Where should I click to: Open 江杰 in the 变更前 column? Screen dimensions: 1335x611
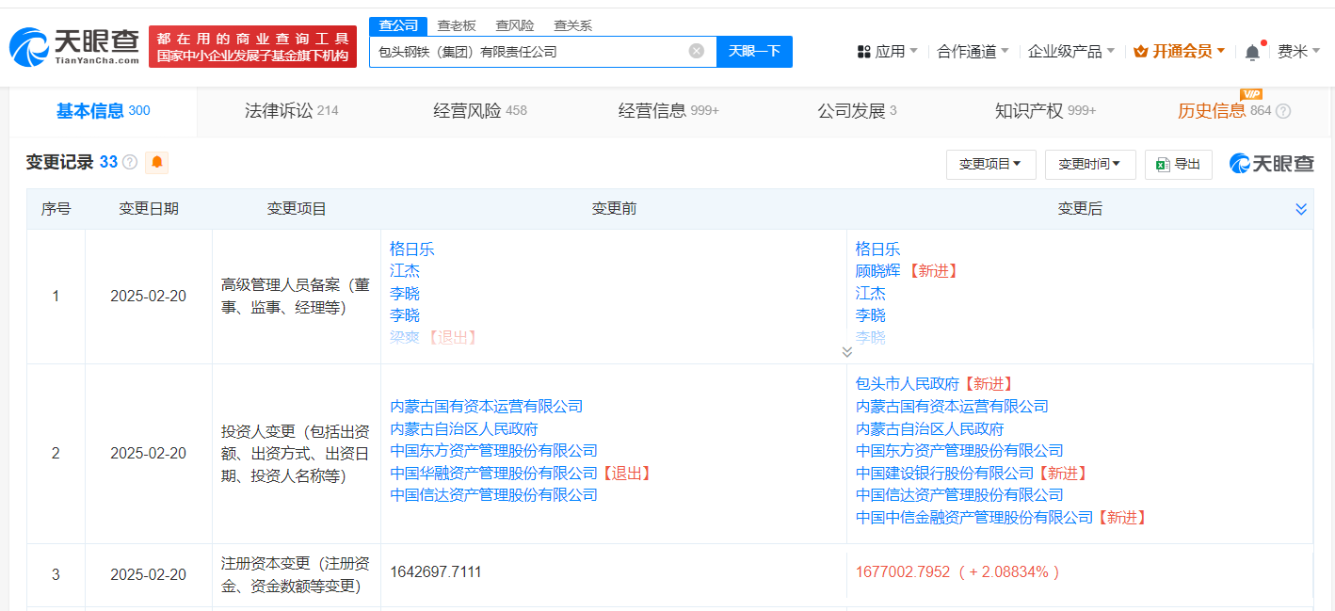point(405,271)
